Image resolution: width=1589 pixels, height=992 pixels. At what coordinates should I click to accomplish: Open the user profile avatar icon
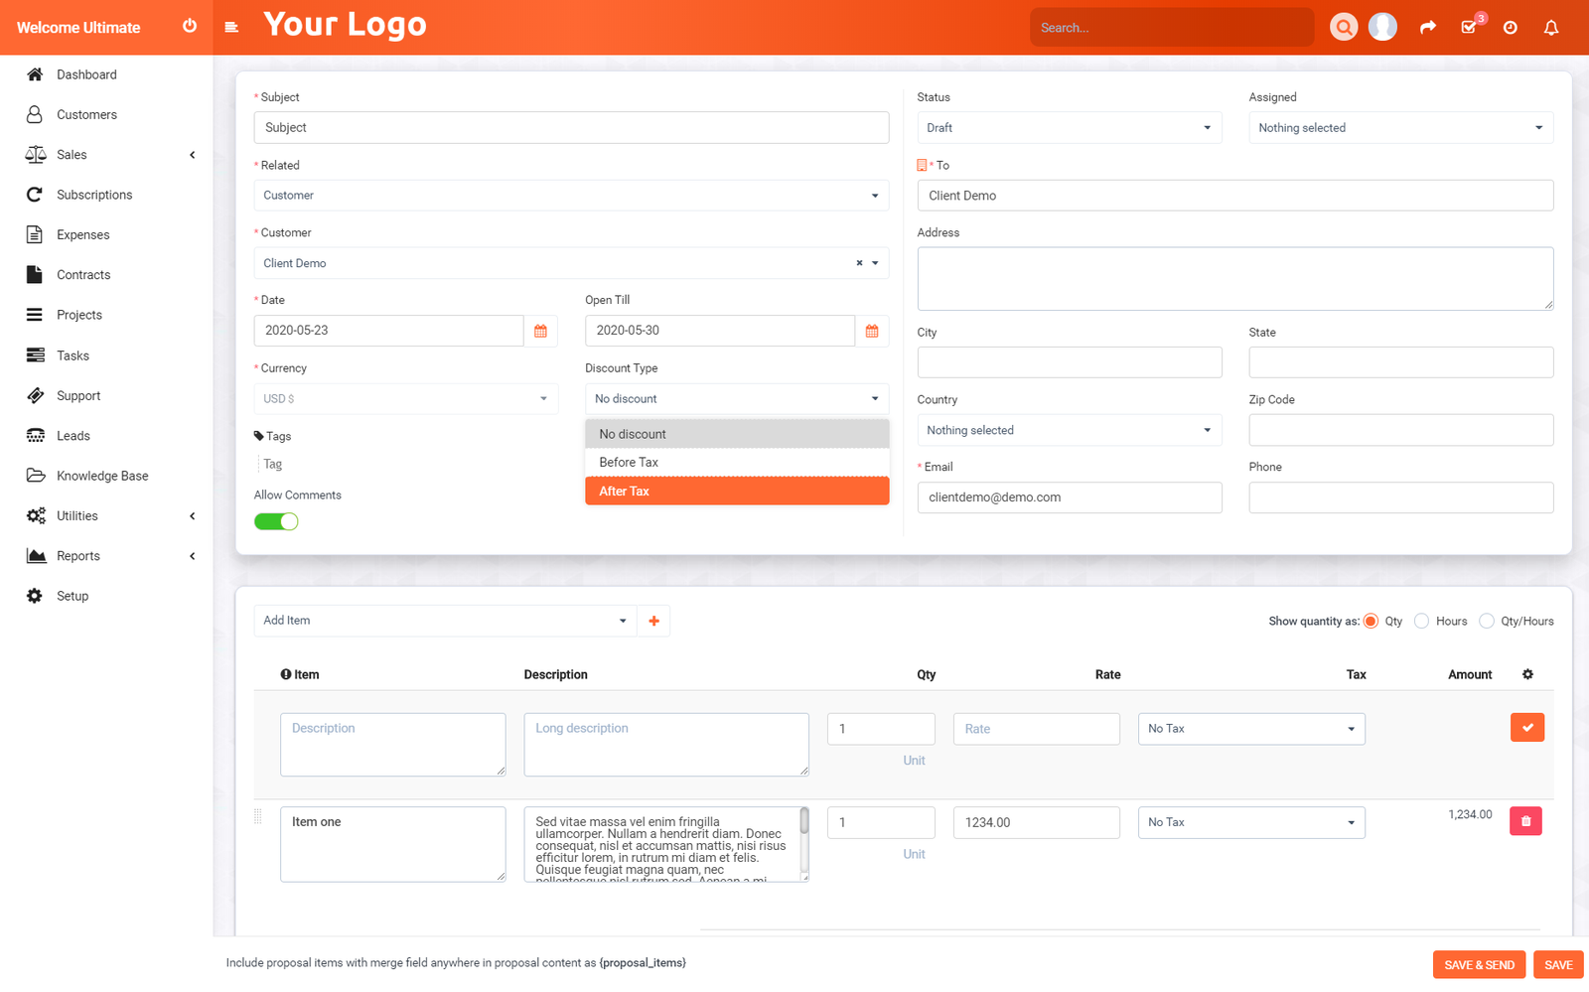coord(1383,27)
